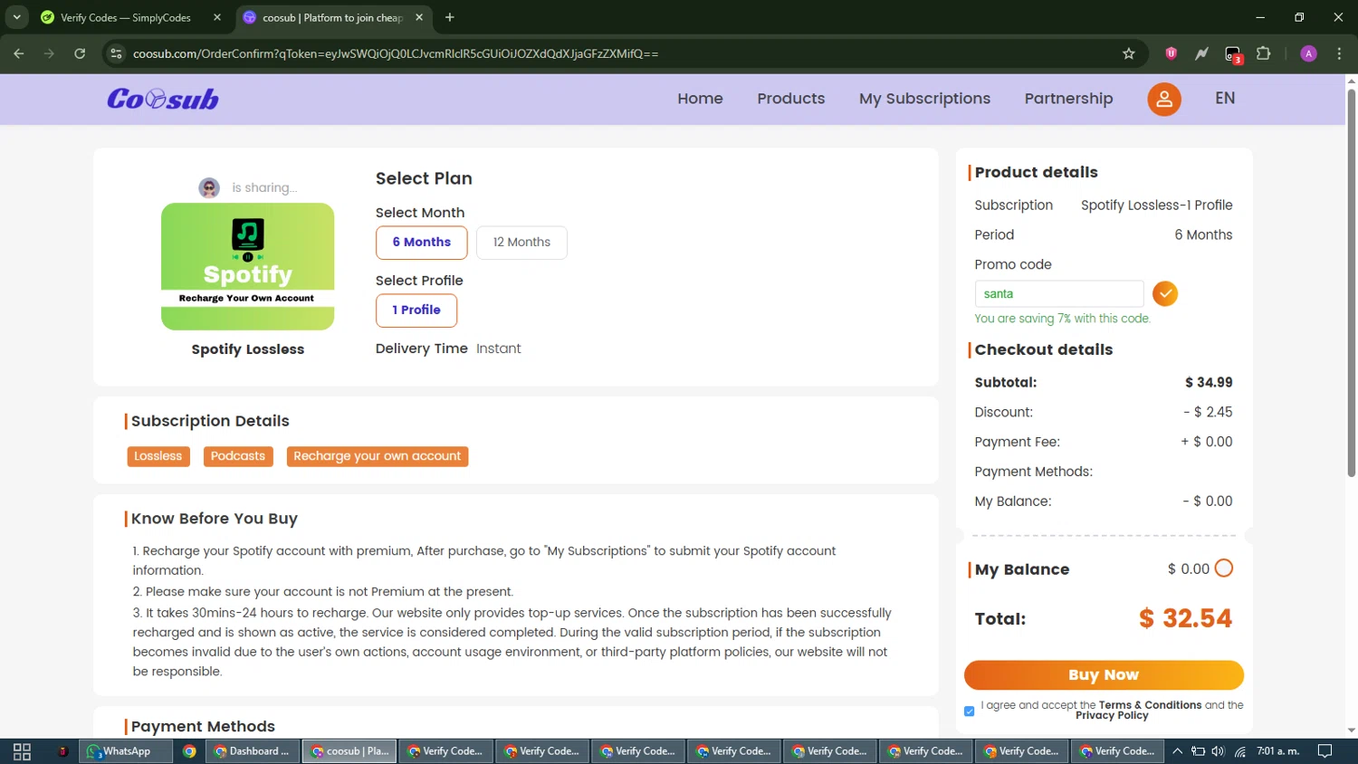Image resolution: width=1358 pixels, height=764 pixels.
Task: Open the tab search dropdown arrow
Action: pyautogui.click(x=16, y=17)
